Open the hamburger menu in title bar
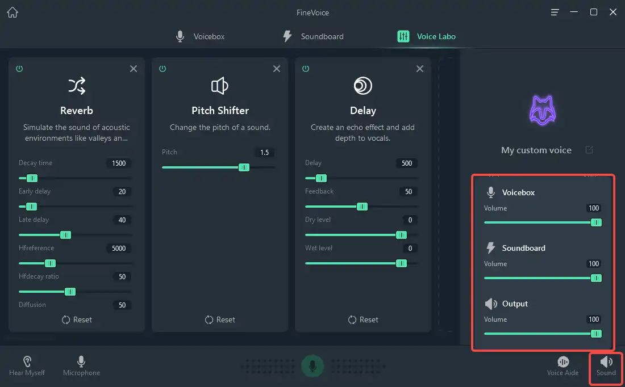 pos(555,12)
